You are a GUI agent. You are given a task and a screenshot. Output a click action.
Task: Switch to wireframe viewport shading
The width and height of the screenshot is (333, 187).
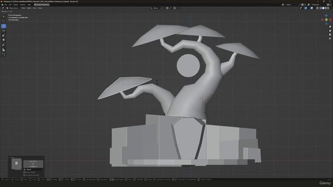point(321,8)
